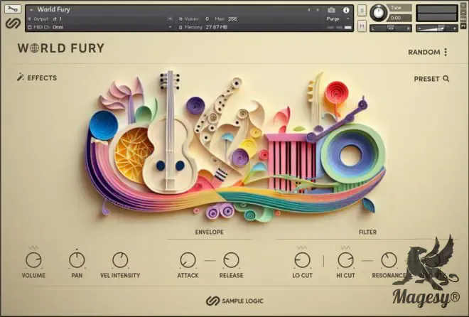This screenshot has width=469, height=317.
Task: Click the FILTER section label
Action: point(367,232)
